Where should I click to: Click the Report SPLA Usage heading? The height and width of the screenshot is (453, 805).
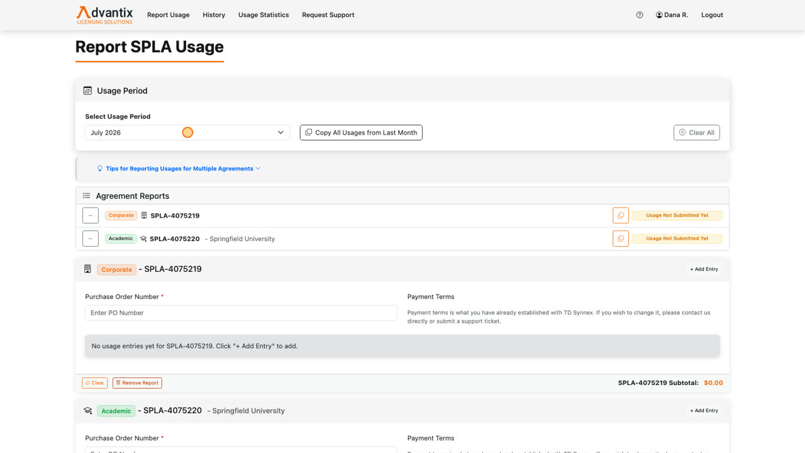150,47
